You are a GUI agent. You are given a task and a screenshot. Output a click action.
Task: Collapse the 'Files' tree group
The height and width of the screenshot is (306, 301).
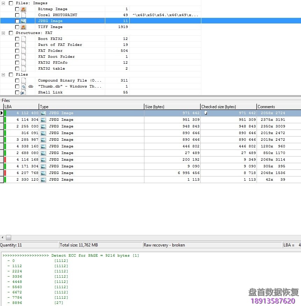[x=3, y=75]
